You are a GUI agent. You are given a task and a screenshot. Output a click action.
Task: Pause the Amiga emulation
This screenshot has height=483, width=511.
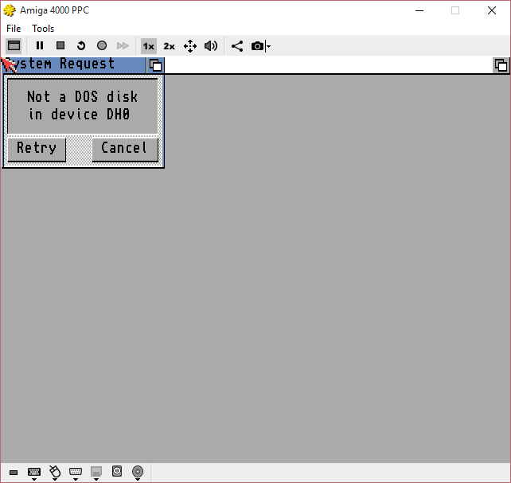[x=40, y=45]
